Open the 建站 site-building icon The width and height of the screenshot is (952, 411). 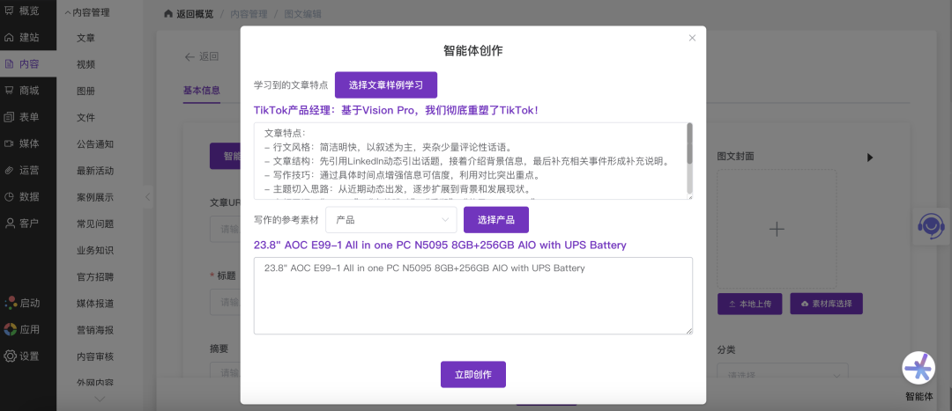coord(10,37)
